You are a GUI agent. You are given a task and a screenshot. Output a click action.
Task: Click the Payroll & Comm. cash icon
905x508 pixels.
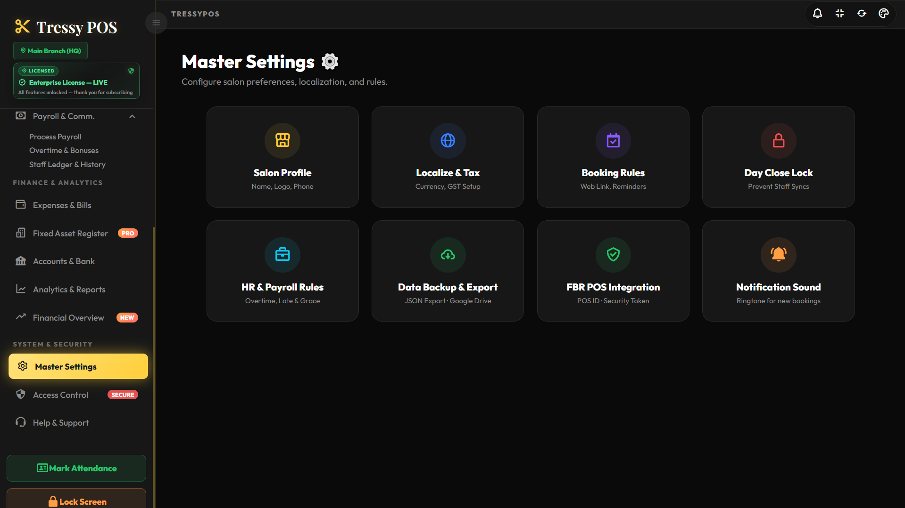(21, 116)
